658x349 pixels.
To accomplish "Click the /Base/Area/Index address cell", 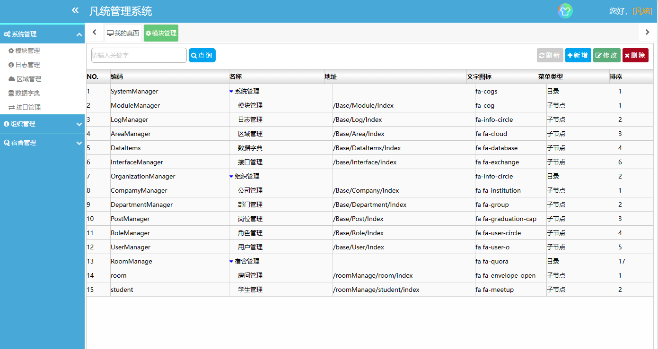I will [404, 134].
